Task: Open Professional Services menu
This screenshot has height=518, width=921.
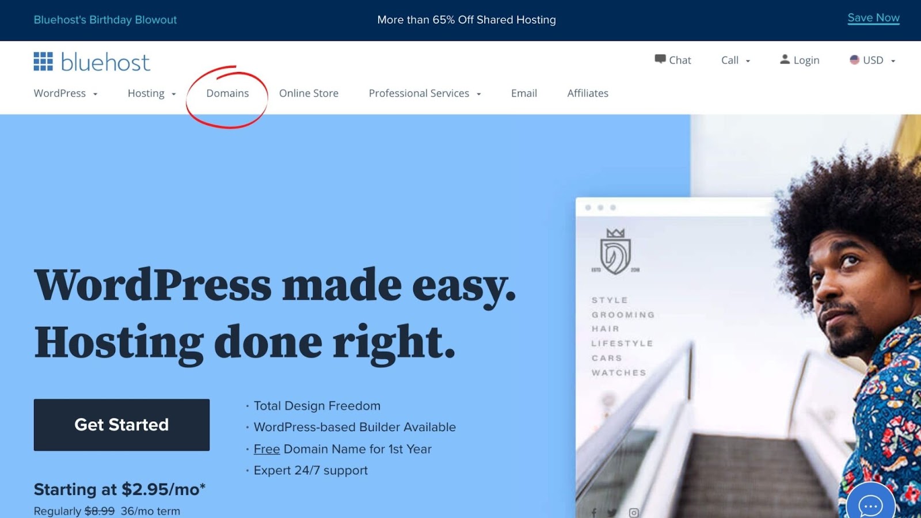Action: coord(419,93)
